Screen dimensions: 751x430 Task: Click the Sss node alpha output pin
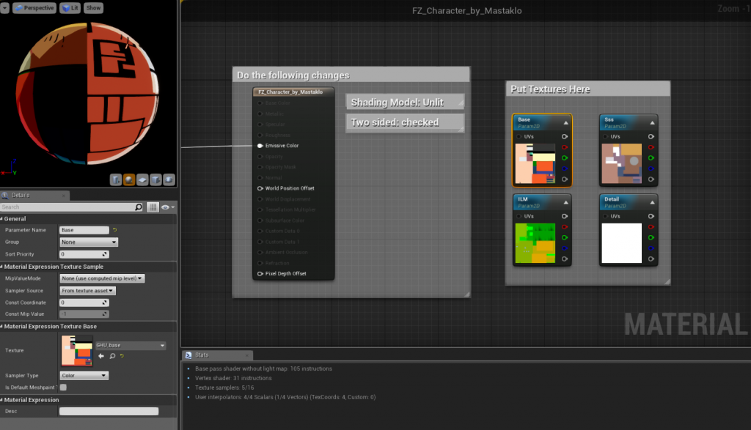coord(651,179)
